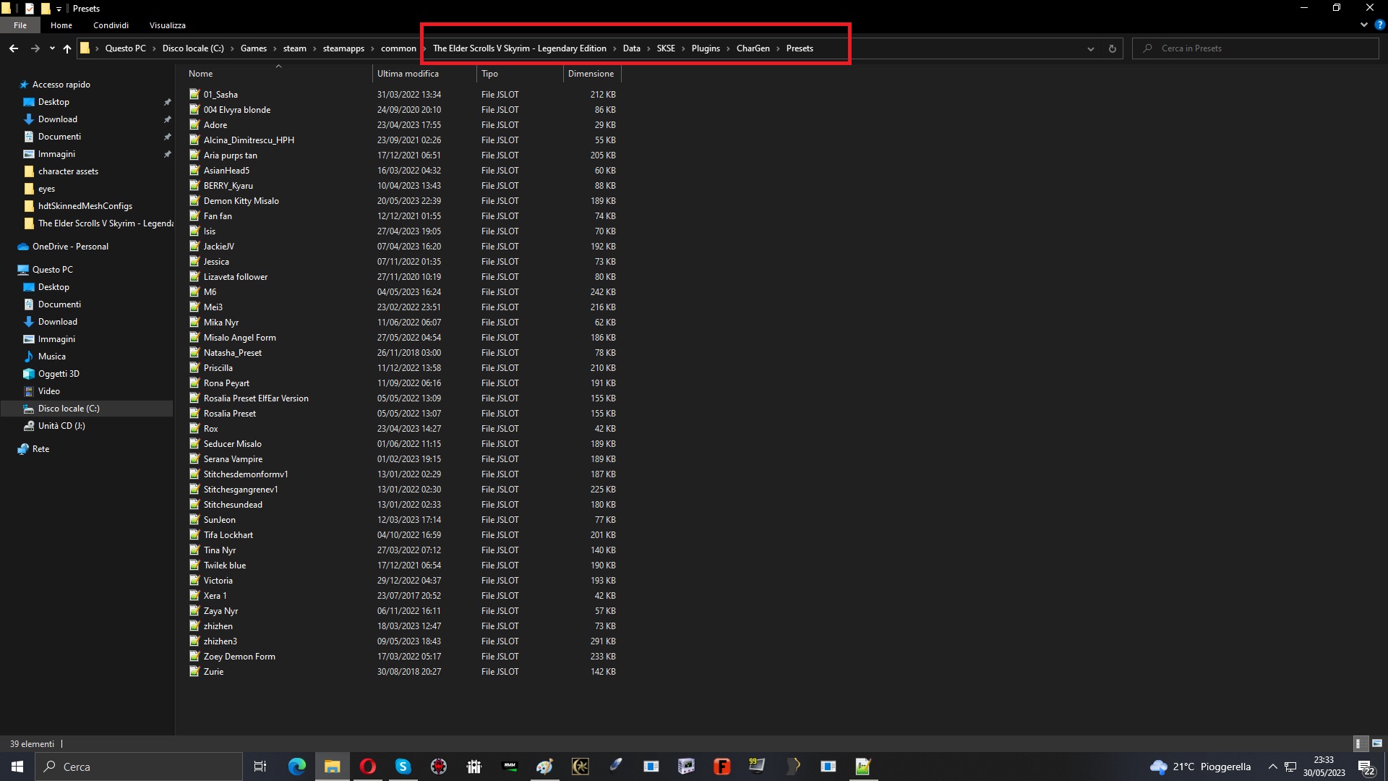Viewport: 1388px width, 781px height.
Task: Click the Xera 1 file icon
Action: pyautogui.click(x=194, y=595)
